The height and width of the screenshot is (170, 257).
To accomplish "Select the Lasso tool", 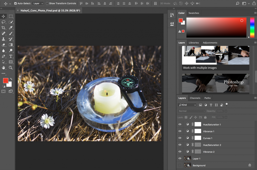I will click(4, 22).
